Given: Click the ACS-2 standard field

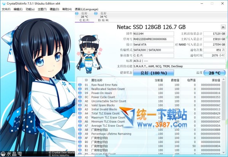Looking at the screenshot, I should 179,61.
